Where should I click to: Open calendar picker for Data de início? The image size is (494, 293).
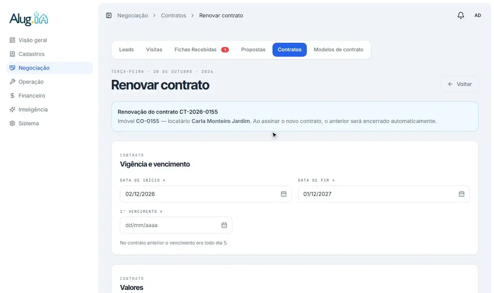(283, 194)
